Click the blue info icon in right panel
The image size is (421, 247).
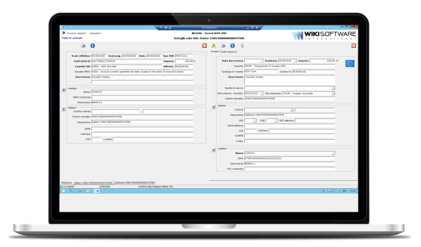(x=232, y=45)
